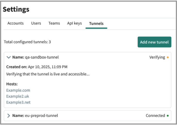
Task: Click the Total configured tunnels count
Action: coord(27,42)
